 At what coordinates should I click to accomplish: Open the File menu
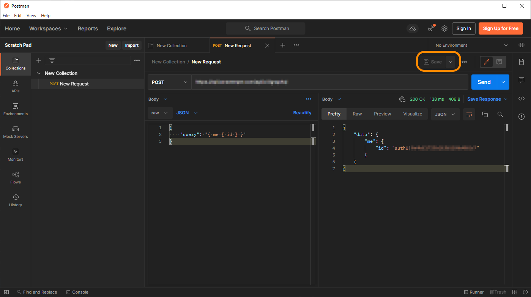click(x=6, y=16)
